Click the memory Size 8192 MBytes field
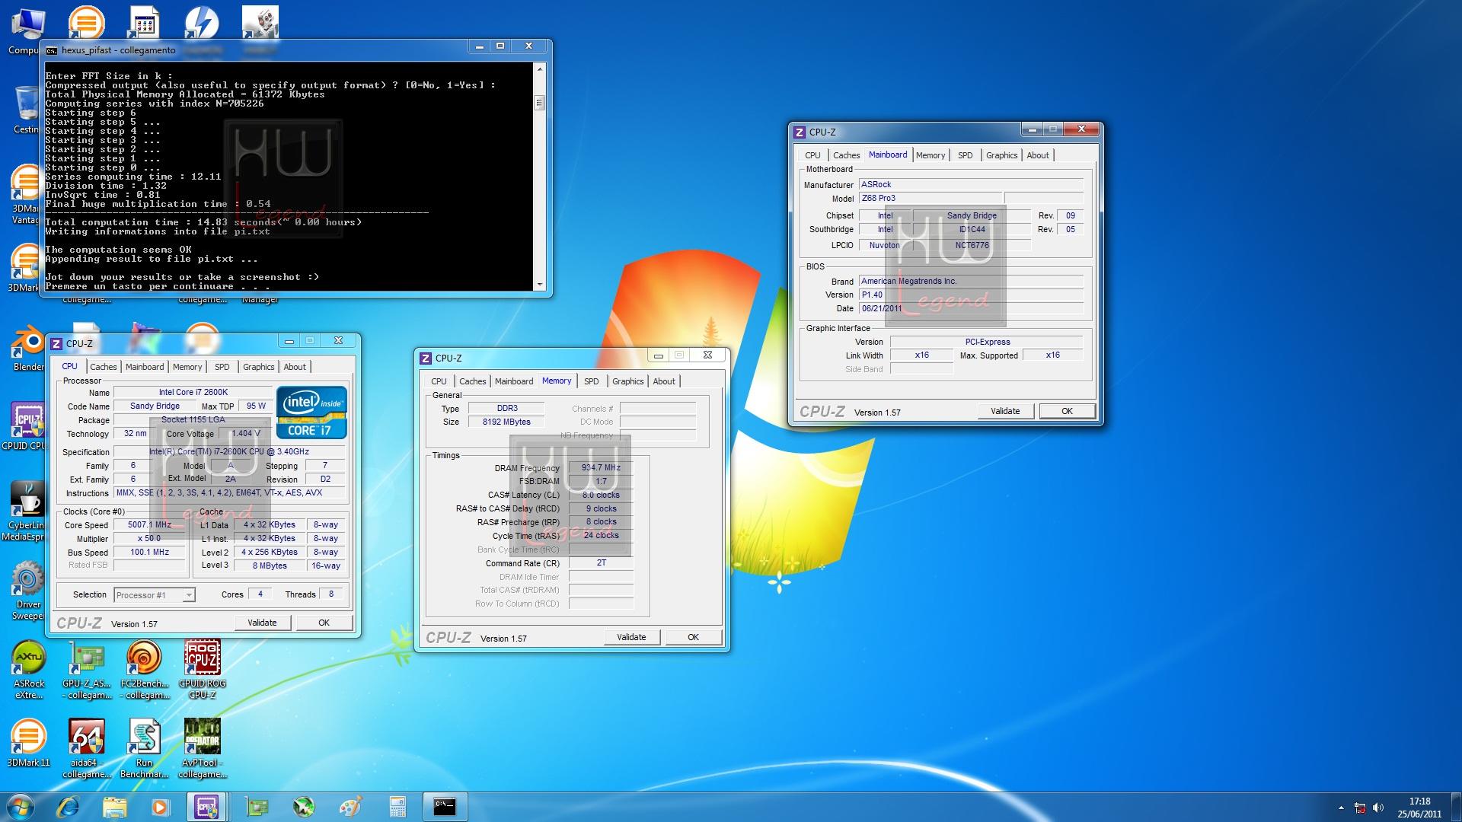The height and width of the screenshot is (822, 1462). click(x=506, y=422)
